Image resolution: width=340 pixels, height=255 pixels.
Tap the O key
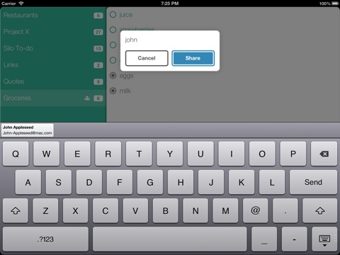pyautogui.click(x=262, y=154)
